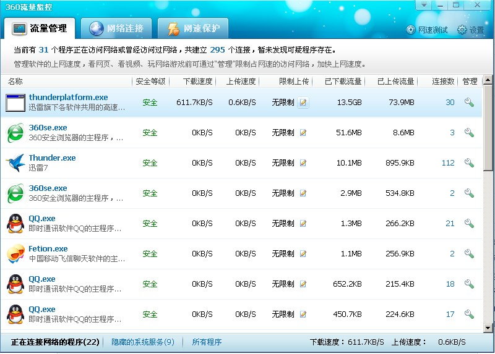Sort by 下载速度 column header
Image resolution: width=495 pixels, height=354 pixels.
(197, 82)
